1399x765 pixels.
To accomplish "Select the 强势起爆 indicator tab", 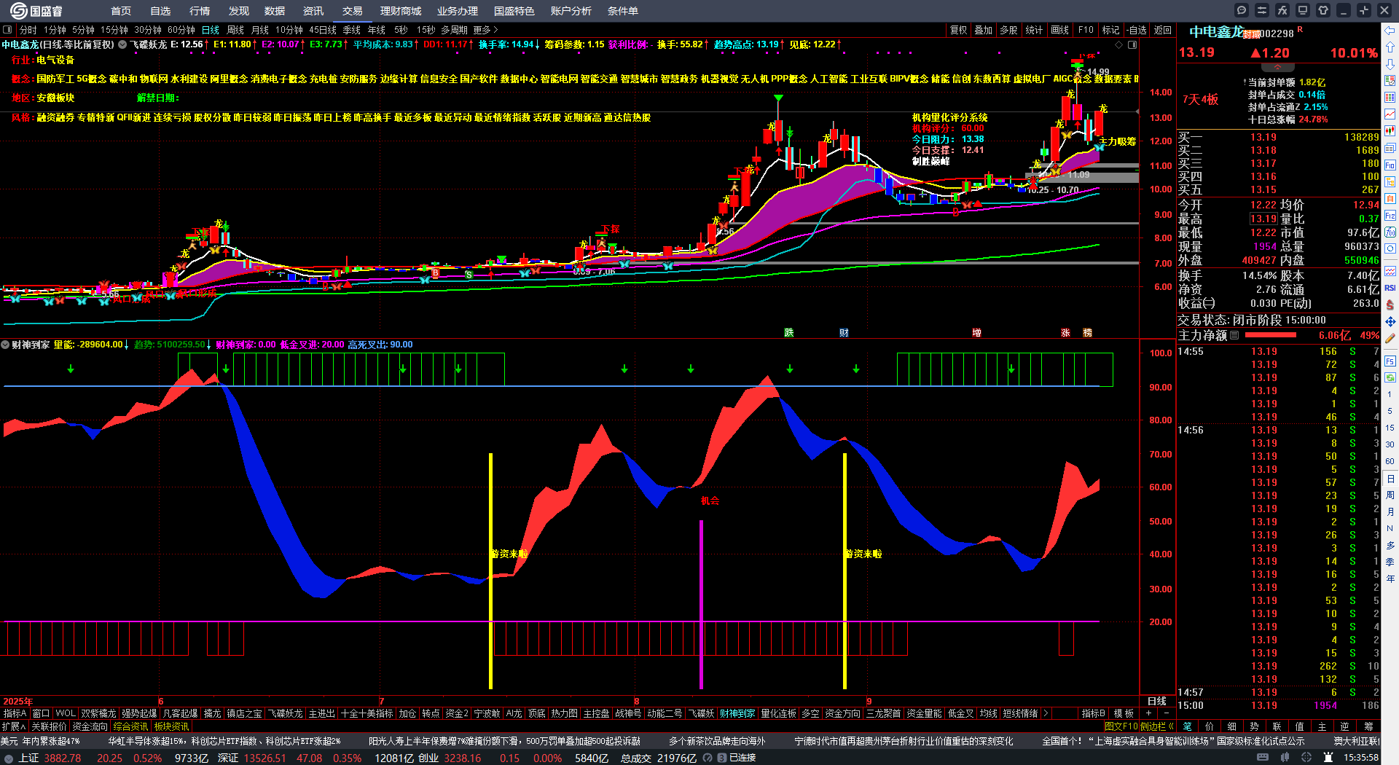I will (x=139, y=713).
